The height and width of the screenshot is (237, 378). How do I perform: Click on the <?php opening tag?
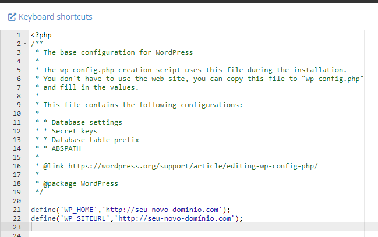41,35
